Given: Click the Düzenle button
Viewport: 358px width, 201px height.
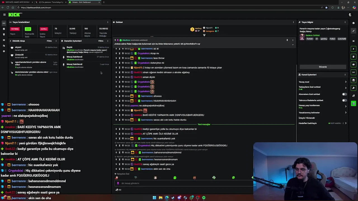Looking at the screenshot, I should tap(323, 67).
